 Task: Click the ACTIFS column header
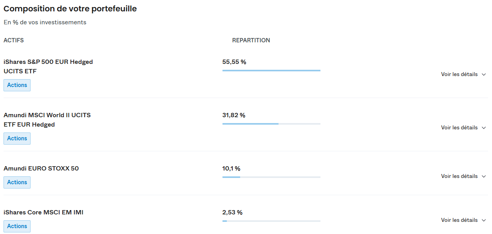[14, 40]
